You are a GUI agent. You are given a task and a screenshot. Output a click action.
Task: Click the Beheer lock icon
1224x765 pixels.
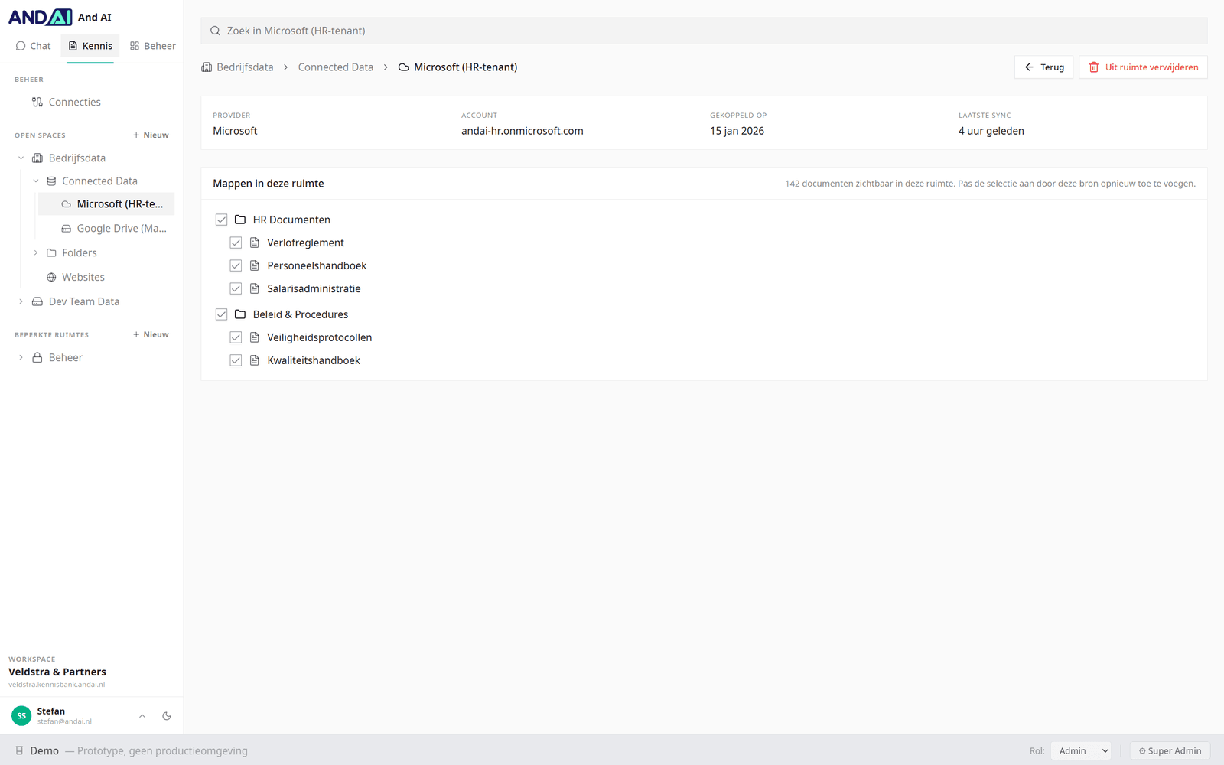click(37, 358)
